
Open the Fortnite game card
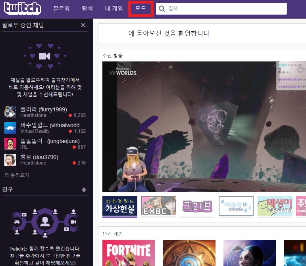click(129, 253)
